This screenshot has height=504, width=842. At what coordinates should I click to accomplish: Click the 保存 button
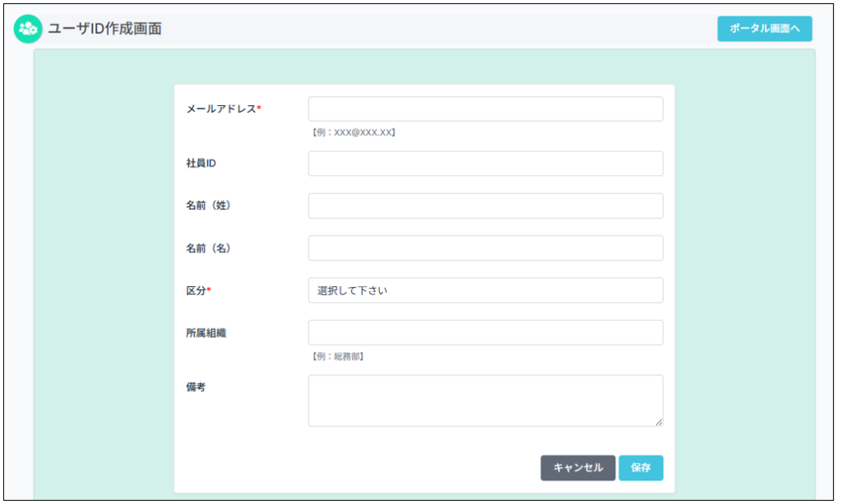[x=641, y=468]
